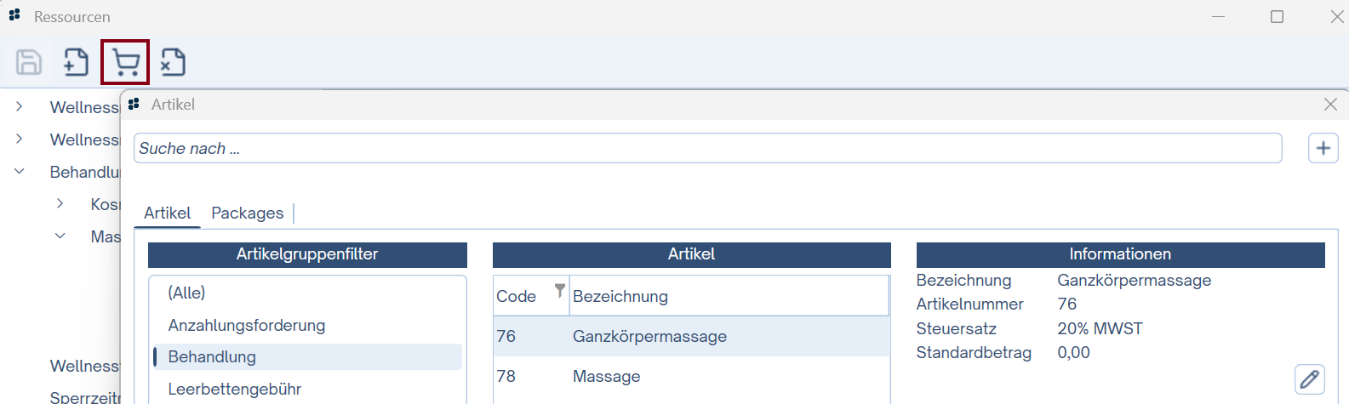Select the Massage article row

click(691, 376)
